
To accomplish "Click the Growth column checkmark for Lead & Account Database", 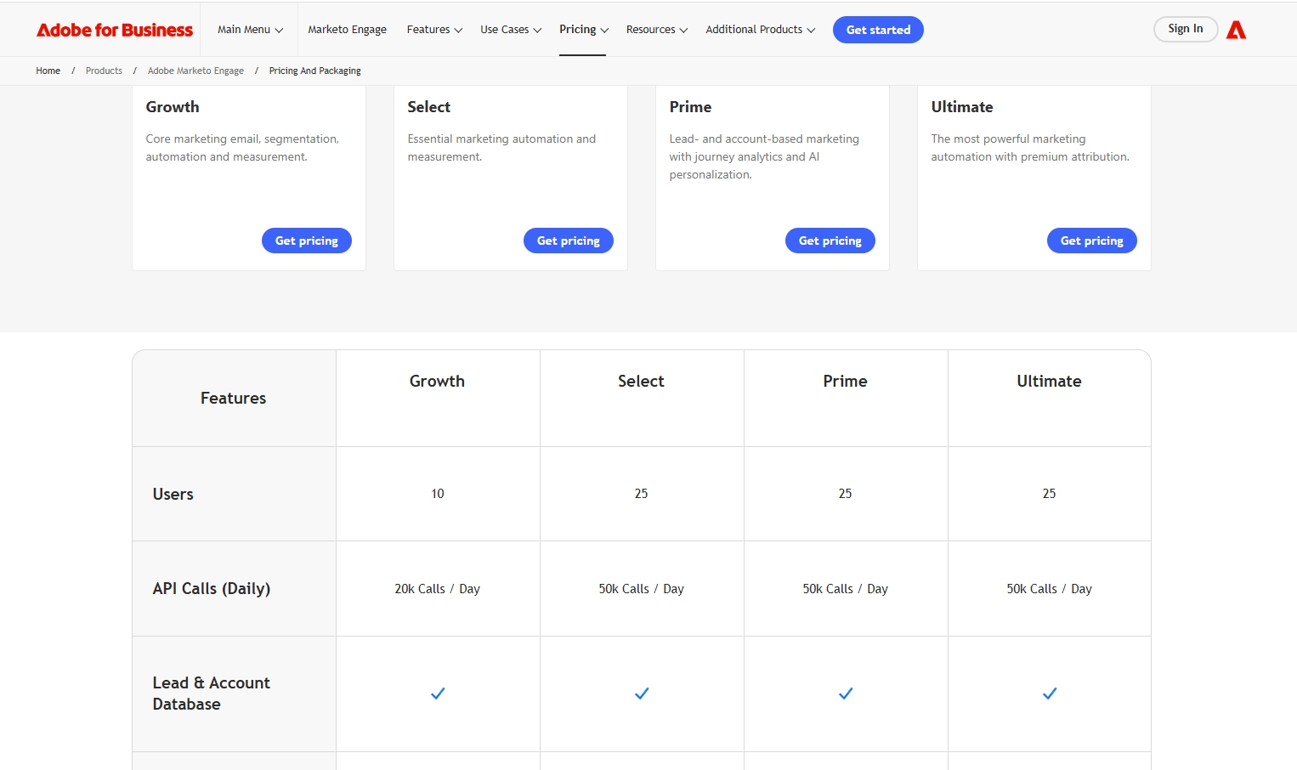I will coord(438,694).
